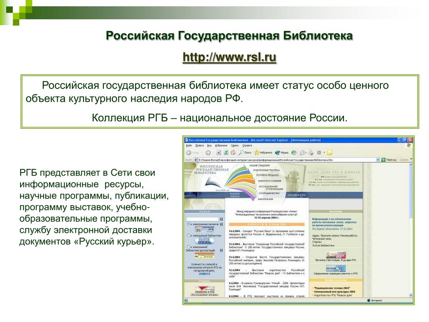Click the Mail envelope toolbar icon
The image size is (429, 322).
click(302, 153)
